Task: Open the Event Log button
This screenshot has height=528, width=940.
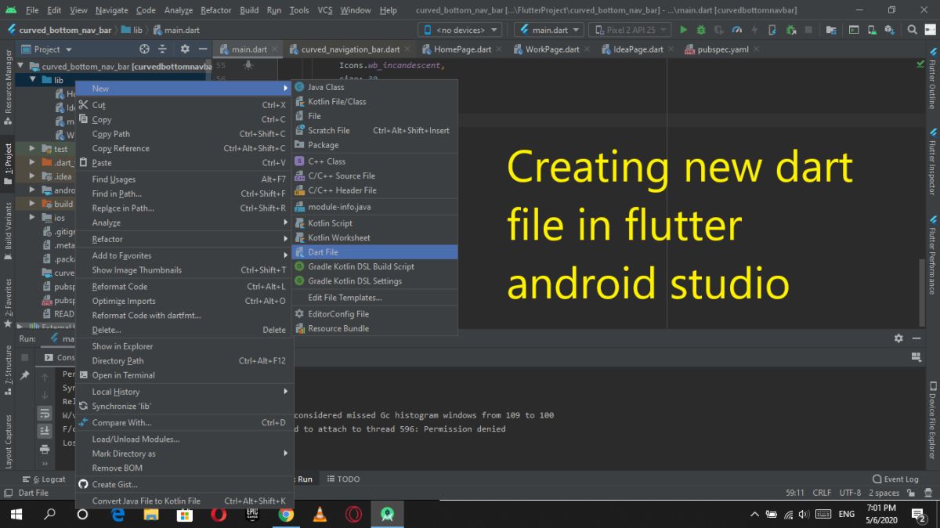Action: pos(895,479)
